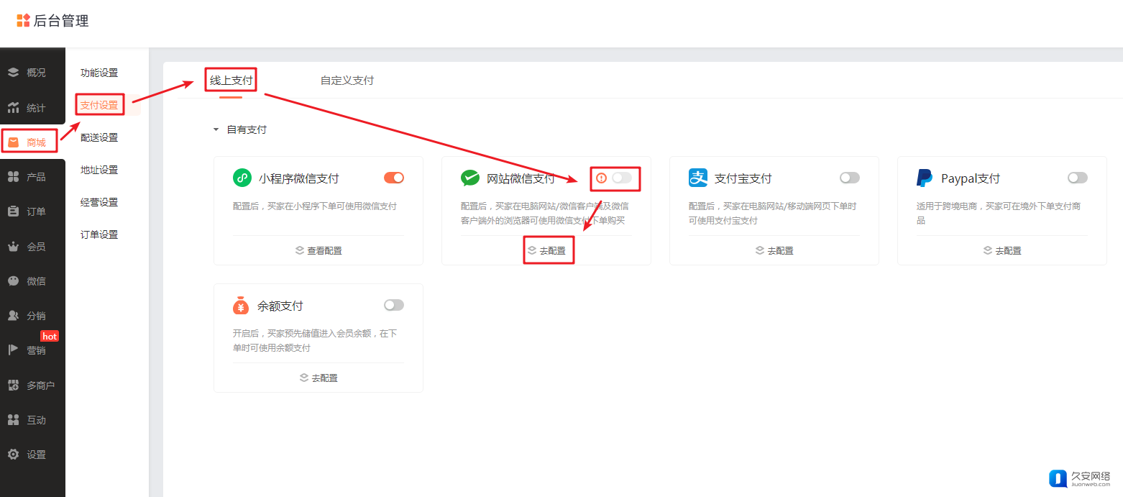Screen dimensions: 1123x497
Task: Click the hot badge on 营销
Action: click(50, 337)
